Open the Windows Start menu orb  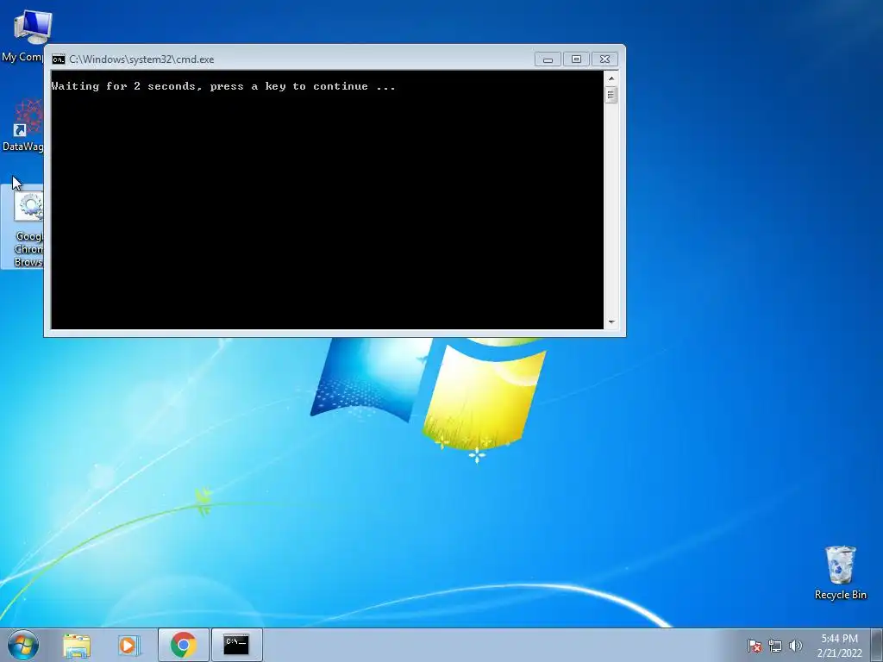(23, 645)
